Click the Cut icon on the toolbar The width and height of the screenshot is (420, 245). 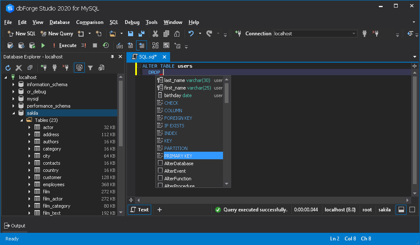[x=155, y=33]
